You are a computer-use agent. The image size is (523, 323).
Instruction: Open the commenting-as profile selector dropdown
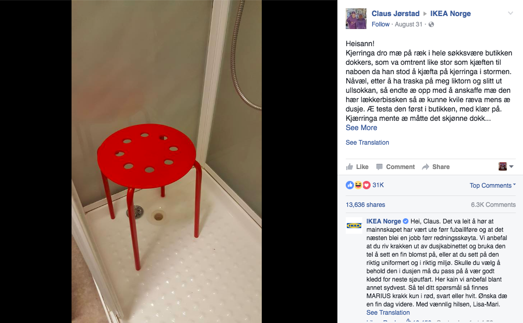[x=506, y=166]
